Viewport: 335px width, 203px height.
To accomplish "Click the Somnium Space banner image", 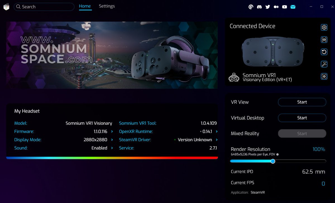I will [x=112, y=55].
